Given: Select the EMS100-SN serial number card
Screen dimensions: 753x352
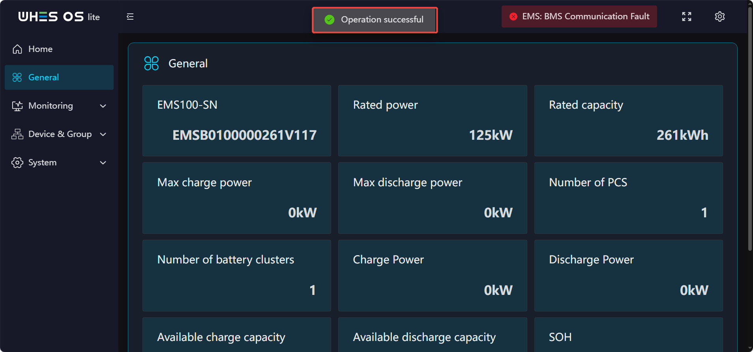Looking at the screenshot, I should (237, 120).
